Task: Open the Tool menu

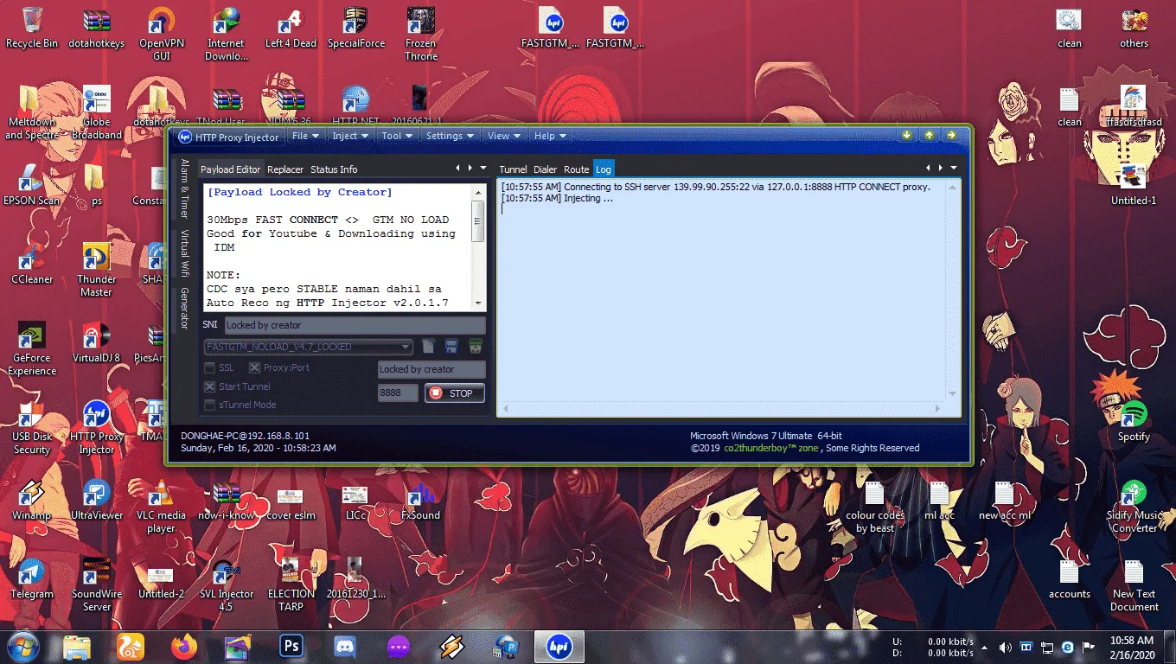Action: point(397,136)
